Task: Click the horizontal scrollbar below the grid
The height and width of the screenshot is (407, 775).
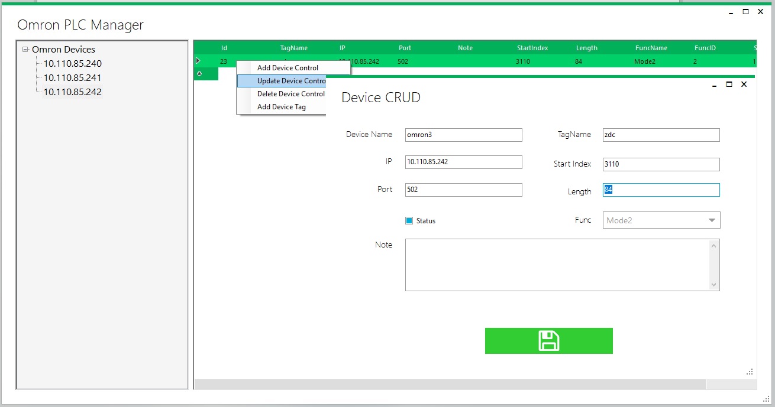Action: 450,385
